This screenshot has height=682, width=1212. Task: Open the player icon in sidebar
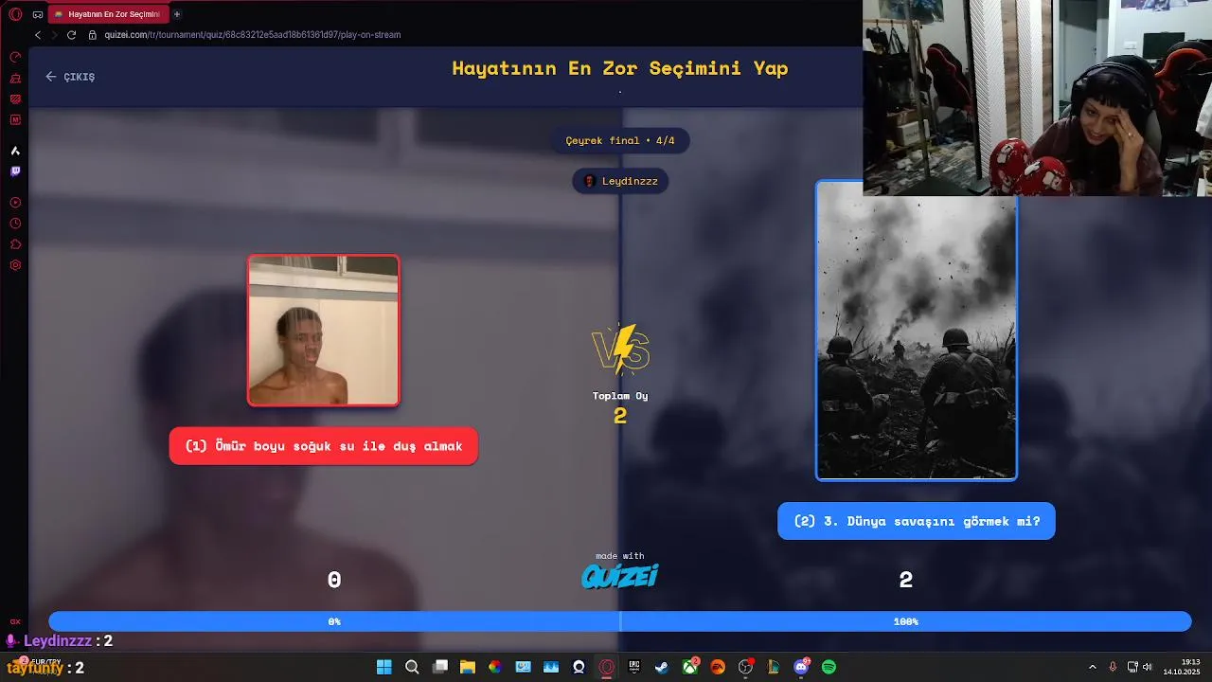pos(15,203)
